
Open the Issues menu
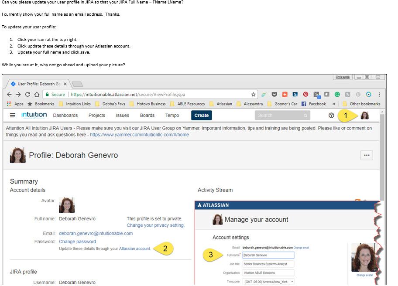tap(122, 116)
